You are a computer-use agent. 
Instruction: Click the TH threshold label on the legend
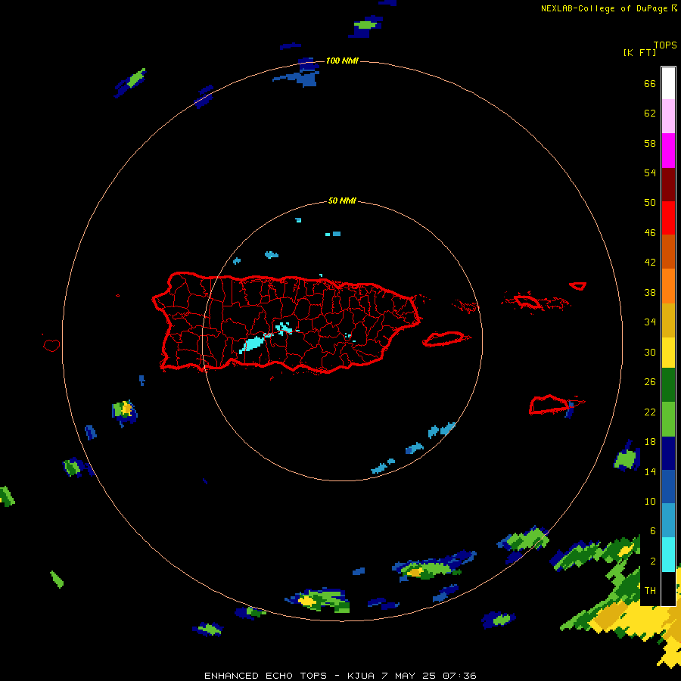[x=650, y=591]
